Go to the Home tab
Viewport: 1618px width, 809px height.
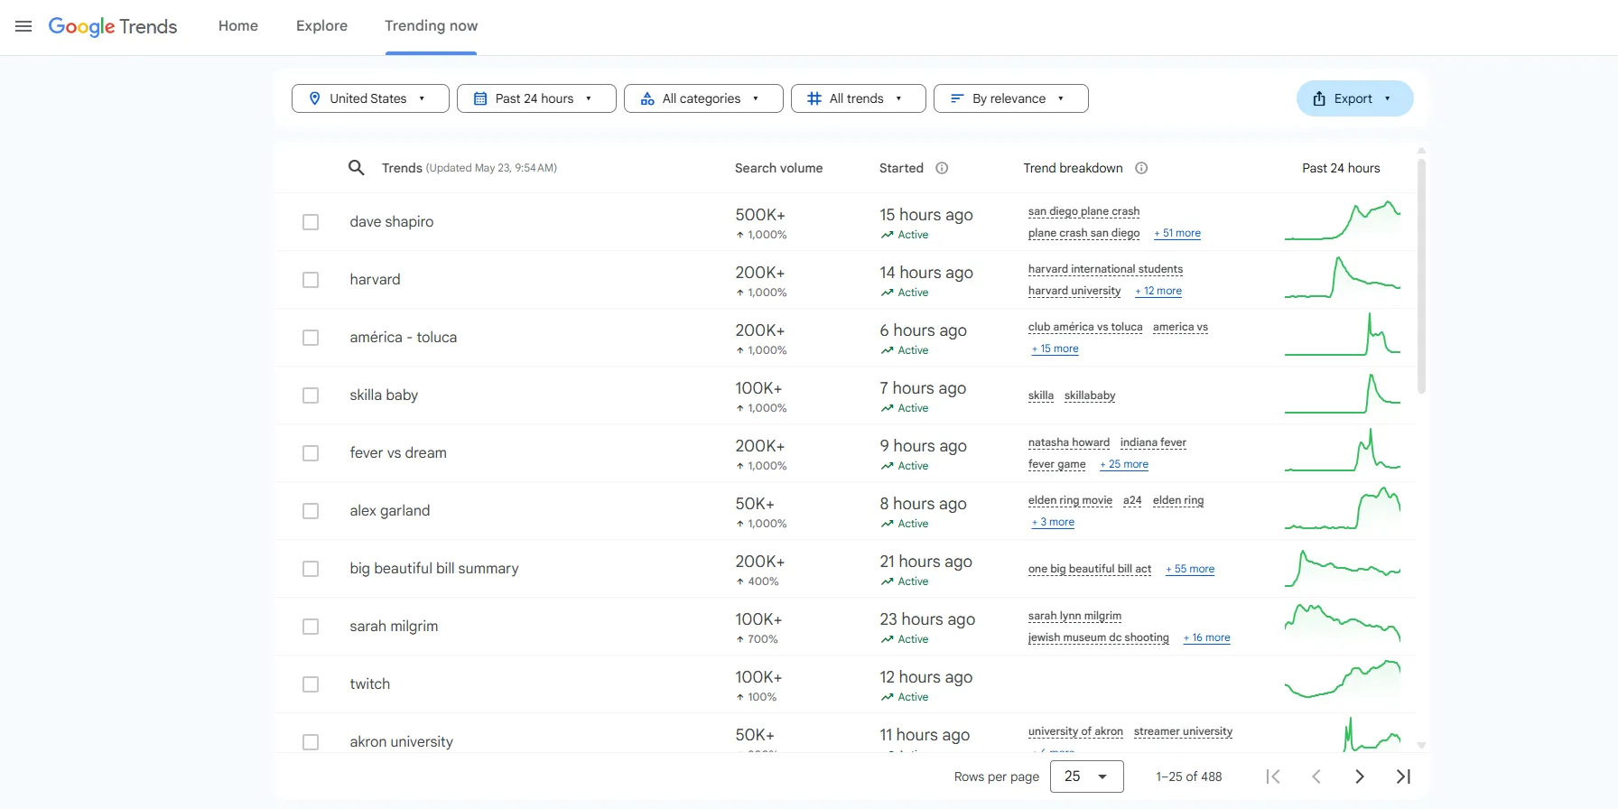tap(238, 26)
